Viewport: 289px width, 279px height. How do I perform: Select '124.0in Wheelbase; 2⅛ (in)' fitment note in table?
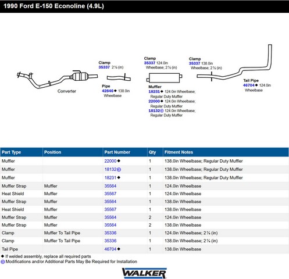pyautogui.click(x=191, y=233)
